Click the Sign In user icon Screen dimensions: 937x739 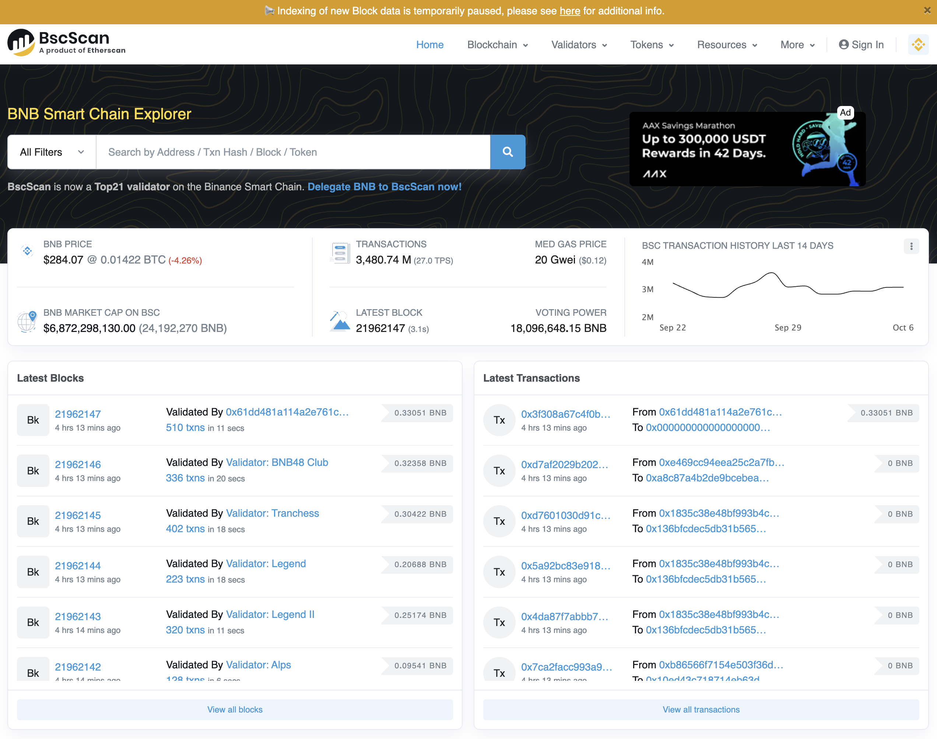[x=843, y=45]
